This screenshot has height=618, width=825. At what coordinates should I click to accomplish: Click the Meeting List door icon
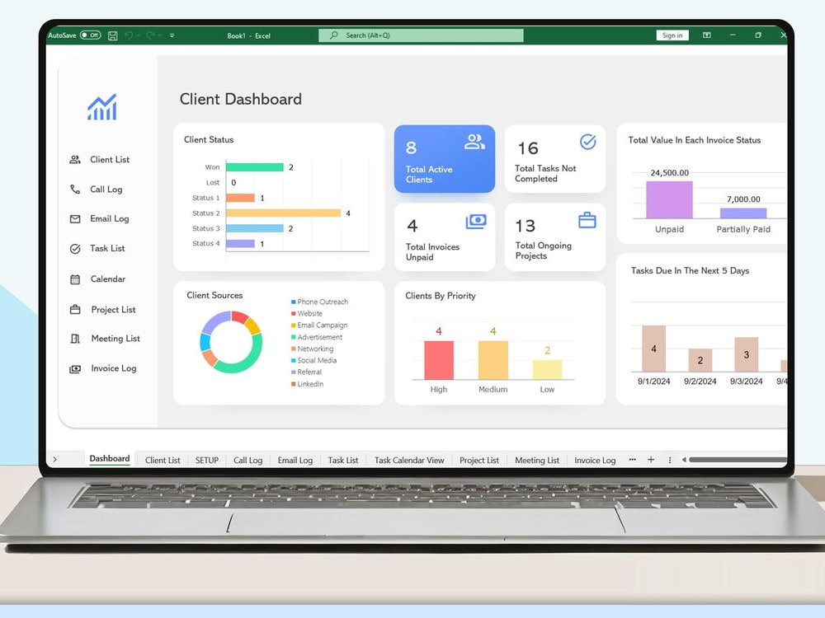[x=75, y=339]
